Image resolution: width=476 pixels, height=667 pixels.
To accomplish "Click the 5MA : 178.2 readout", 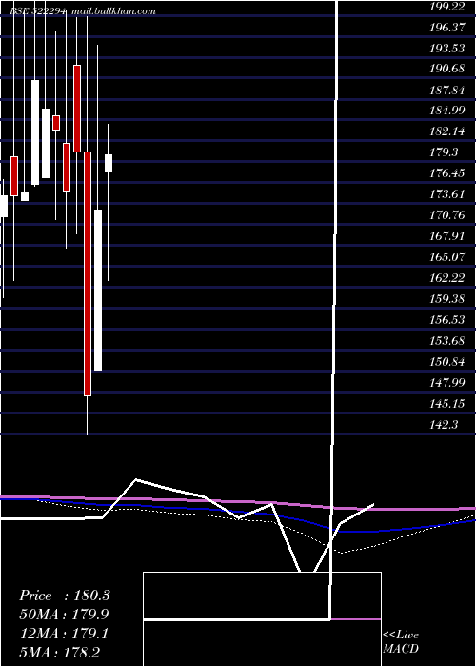I will point(59,652).
